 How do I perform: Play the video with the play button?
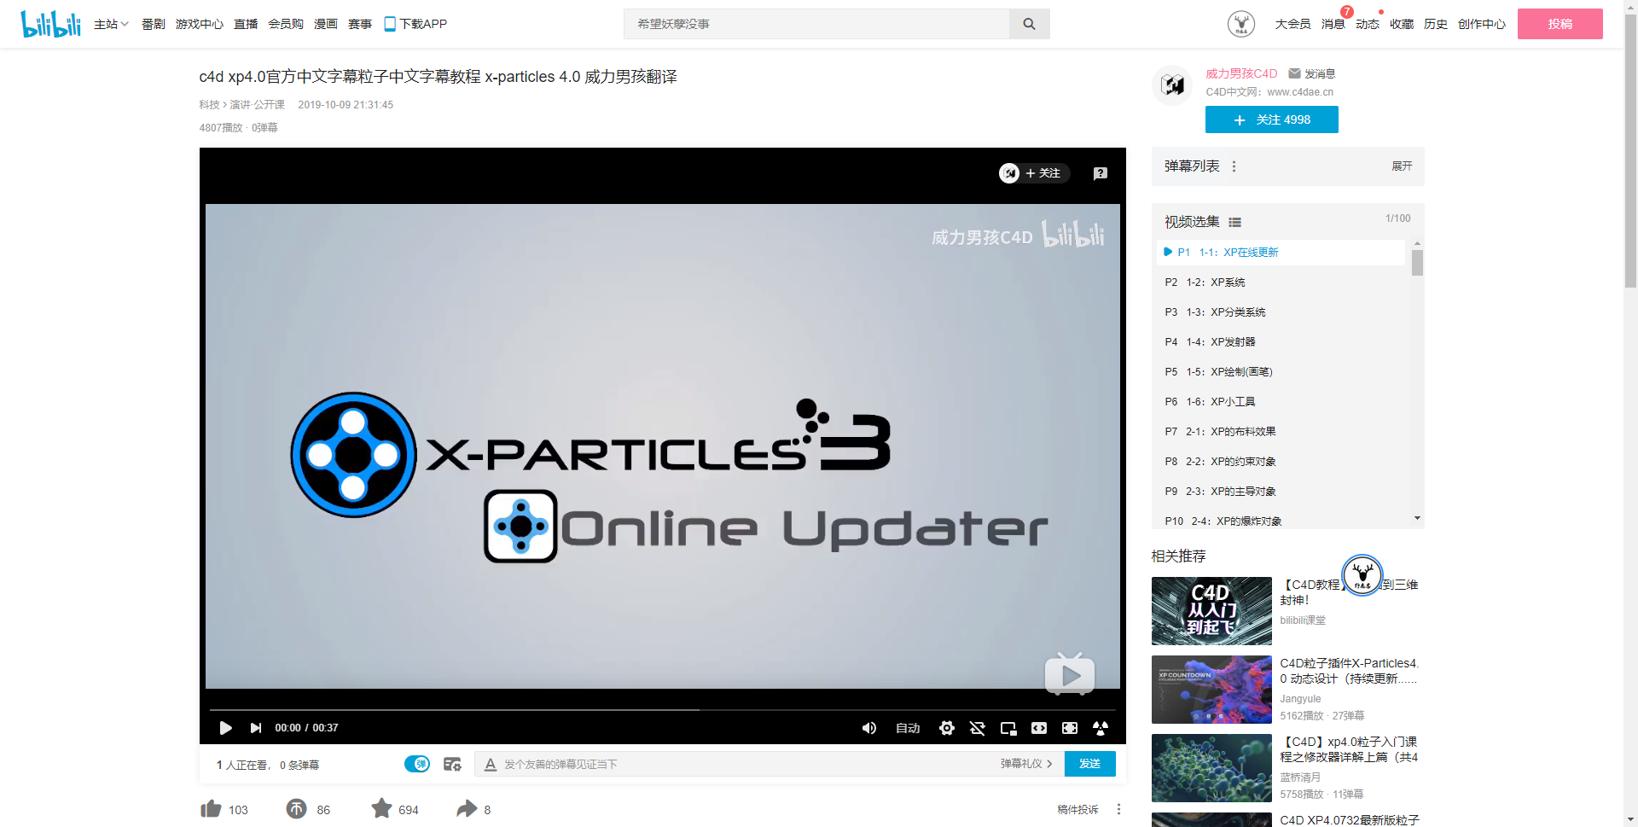(x=225, y=728)
